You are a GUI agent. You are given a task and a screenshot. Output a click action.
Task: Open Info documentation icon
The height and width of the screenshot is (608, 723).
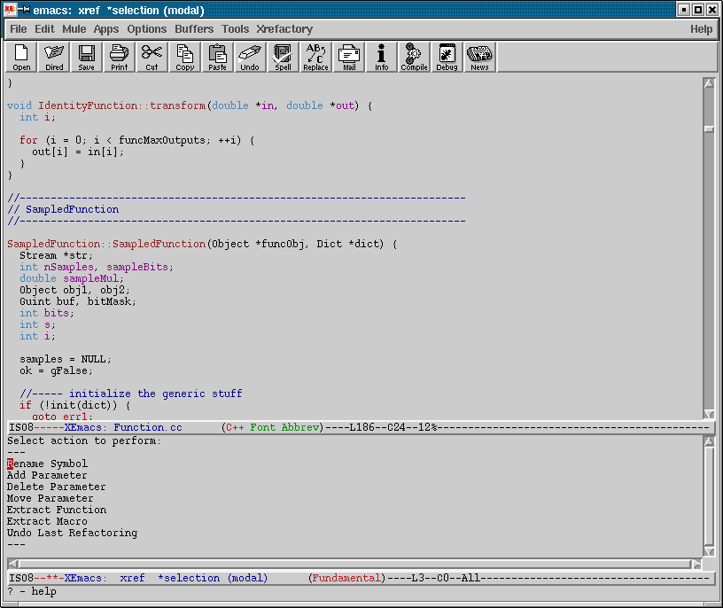click(x=381, y=57)
